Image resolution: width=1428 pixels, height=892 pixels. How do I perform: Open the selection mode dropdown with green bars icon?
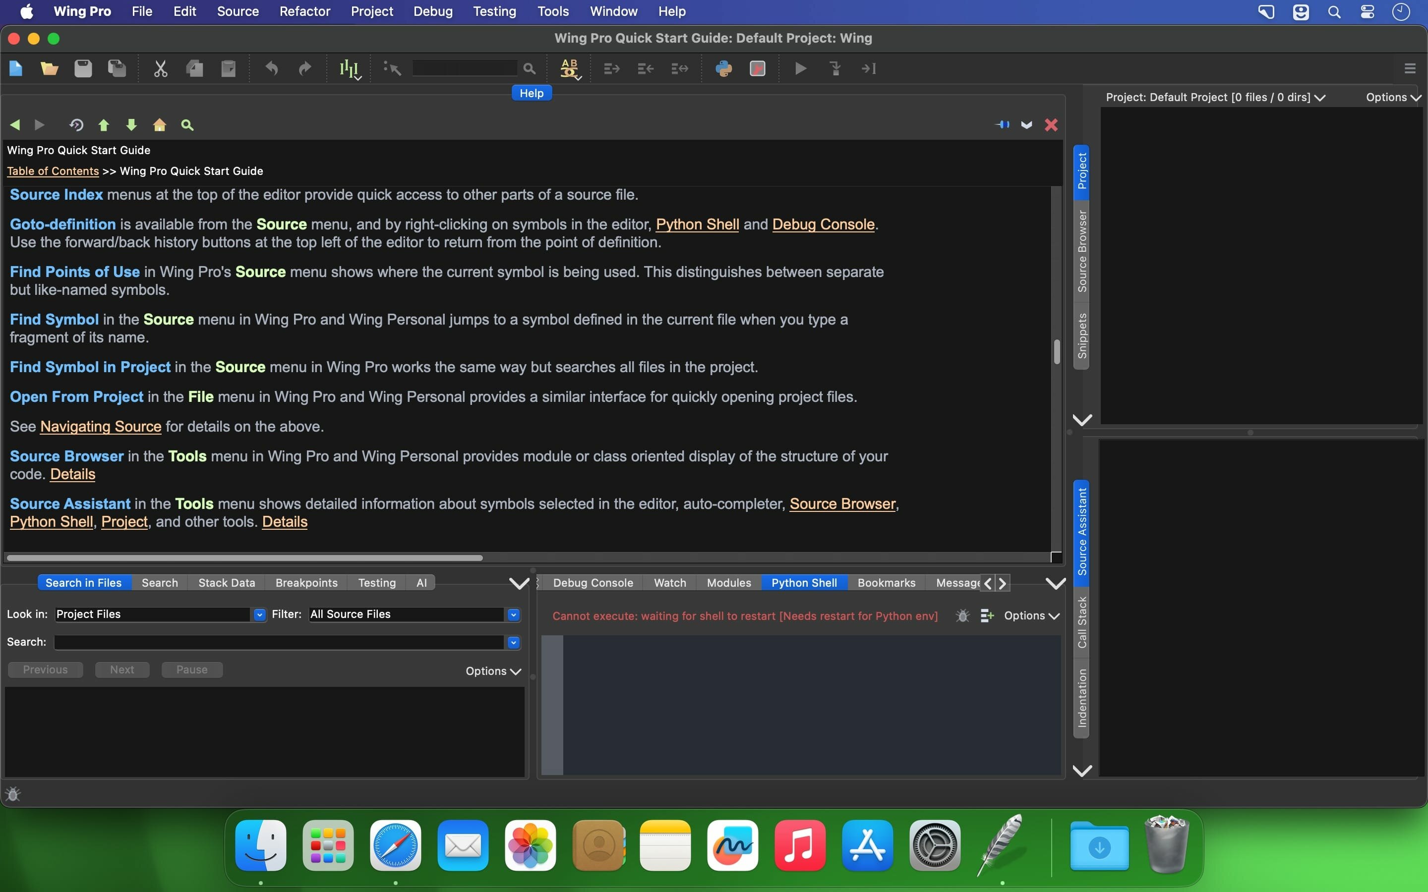(350, 69)
